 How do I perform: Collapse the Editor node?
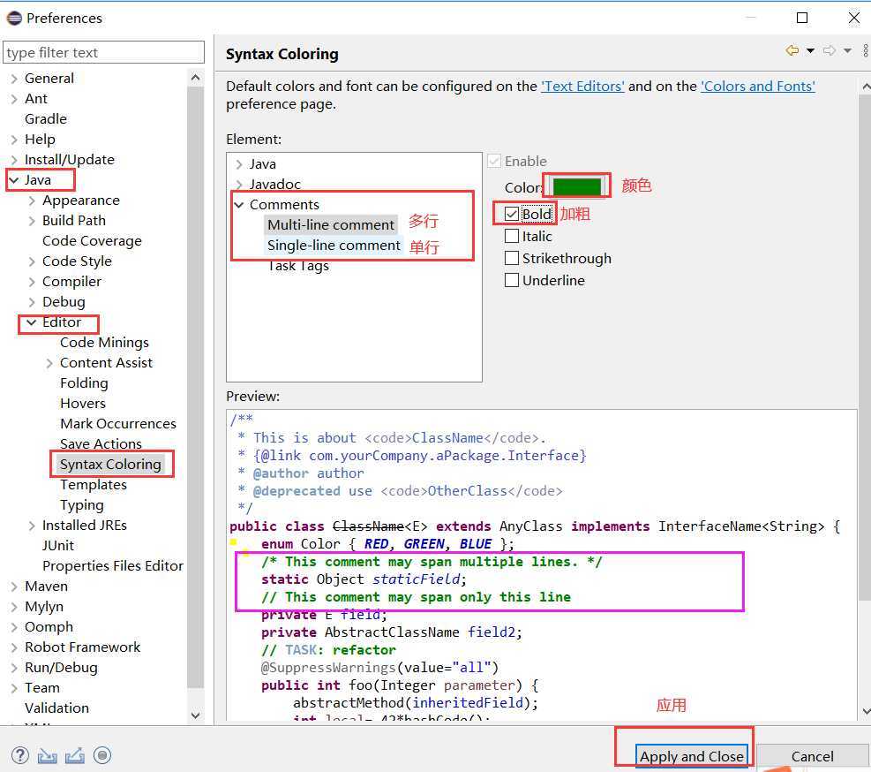pyautogui.click(x=32, y=322)
